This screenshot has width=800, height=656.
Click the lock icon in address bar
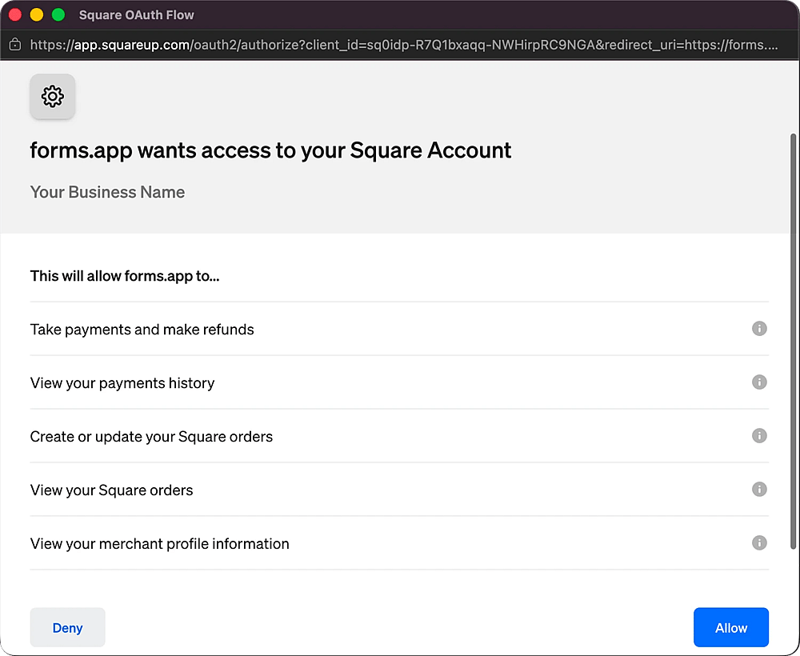coord(15,45)
